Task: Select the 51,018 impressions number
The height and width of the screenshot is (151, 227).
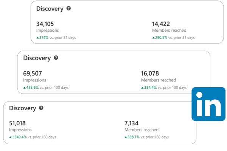Action: 18,123
